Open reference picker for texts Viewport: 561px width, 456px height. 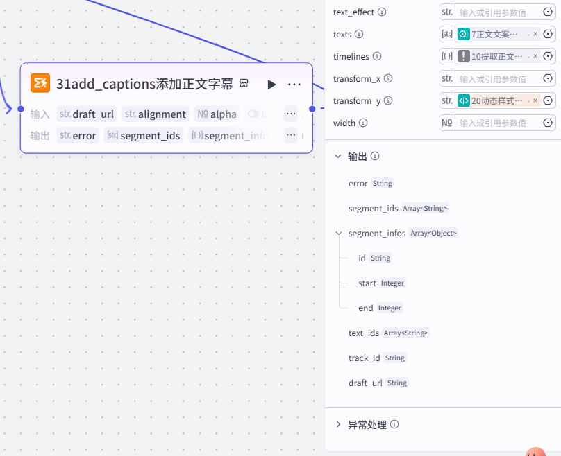pyautogui.click(x=548, y=34)
